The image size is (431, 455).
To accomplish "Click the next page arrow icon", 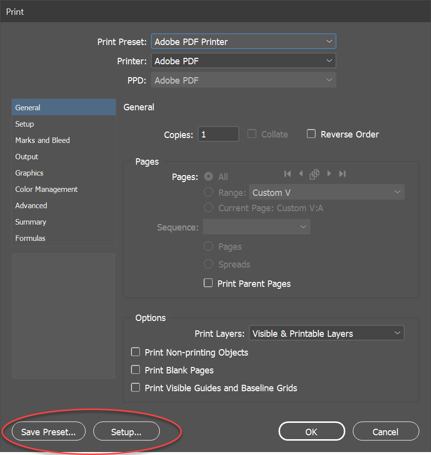I will 329,174.
